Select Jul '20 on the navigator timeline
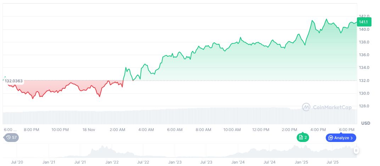The width and height of the screenshot is (380, 166). coord(17,162)
